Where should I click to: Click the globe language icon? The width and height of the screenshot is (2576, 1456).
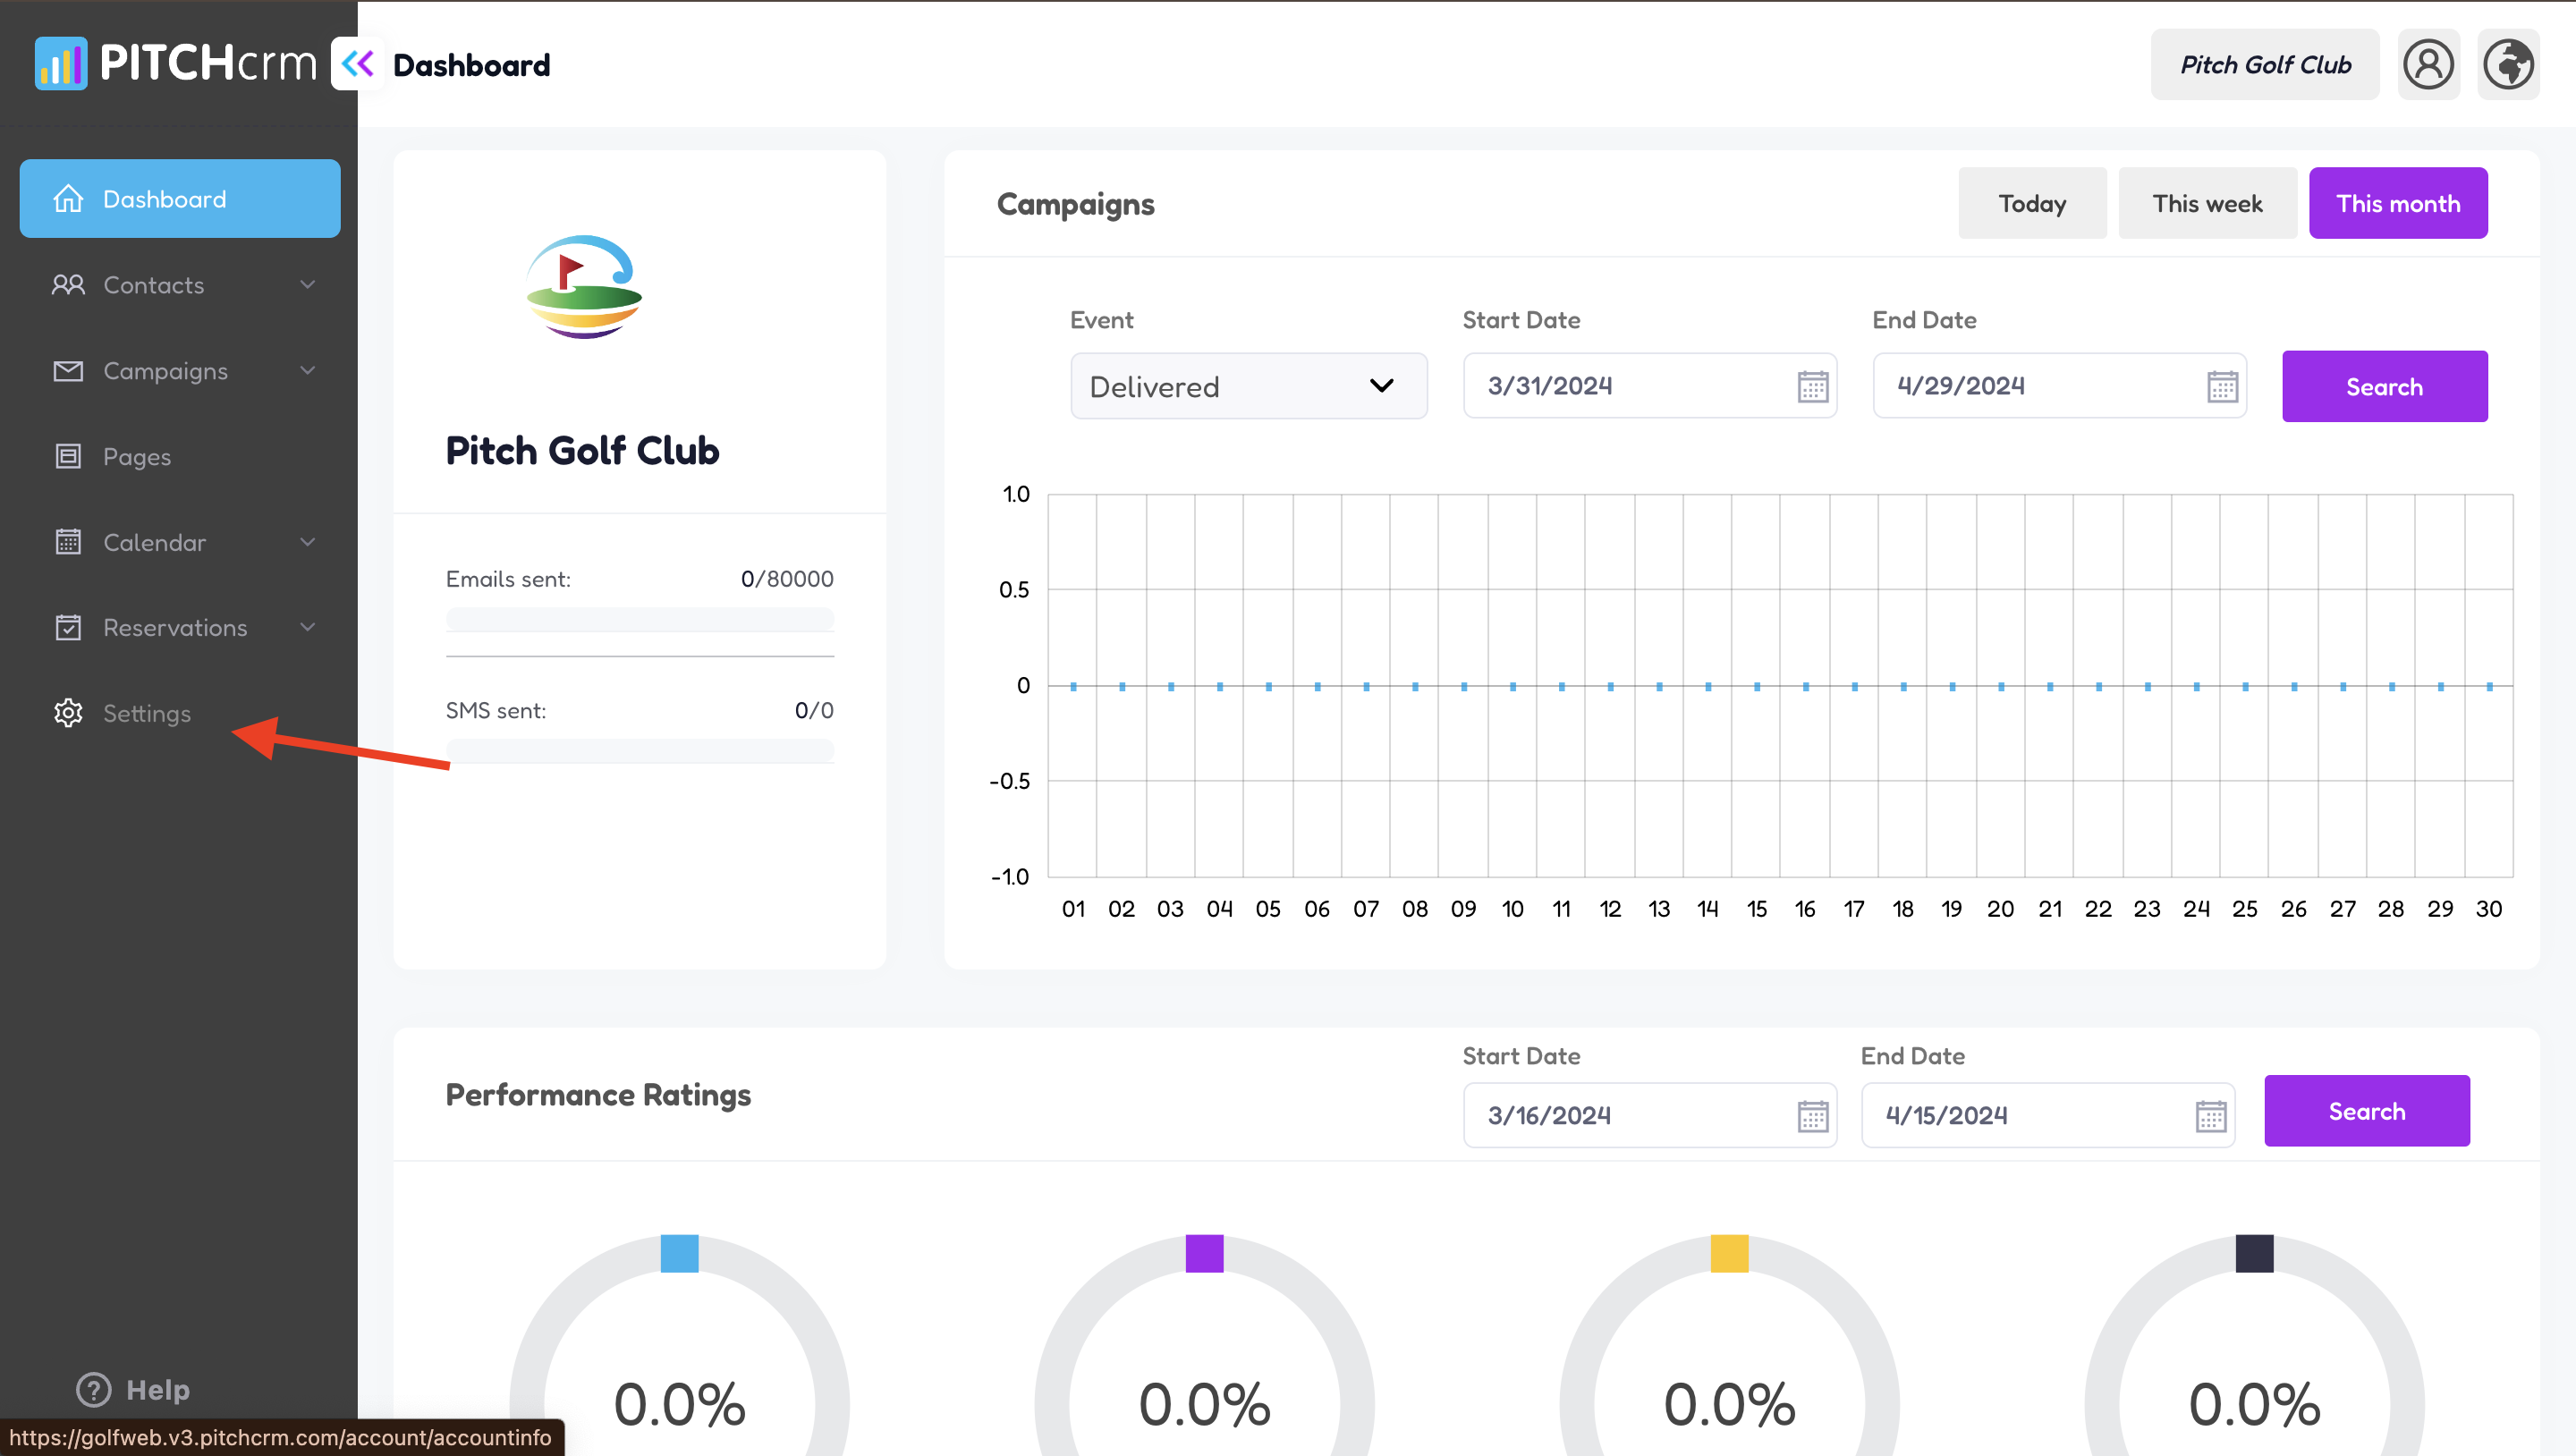click(2508, 64)
